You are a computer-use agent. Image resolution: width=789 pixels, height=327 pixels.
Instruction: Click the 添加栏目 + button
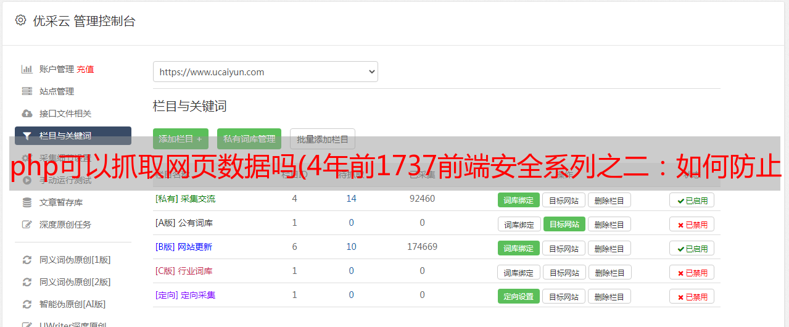(181, 139)
